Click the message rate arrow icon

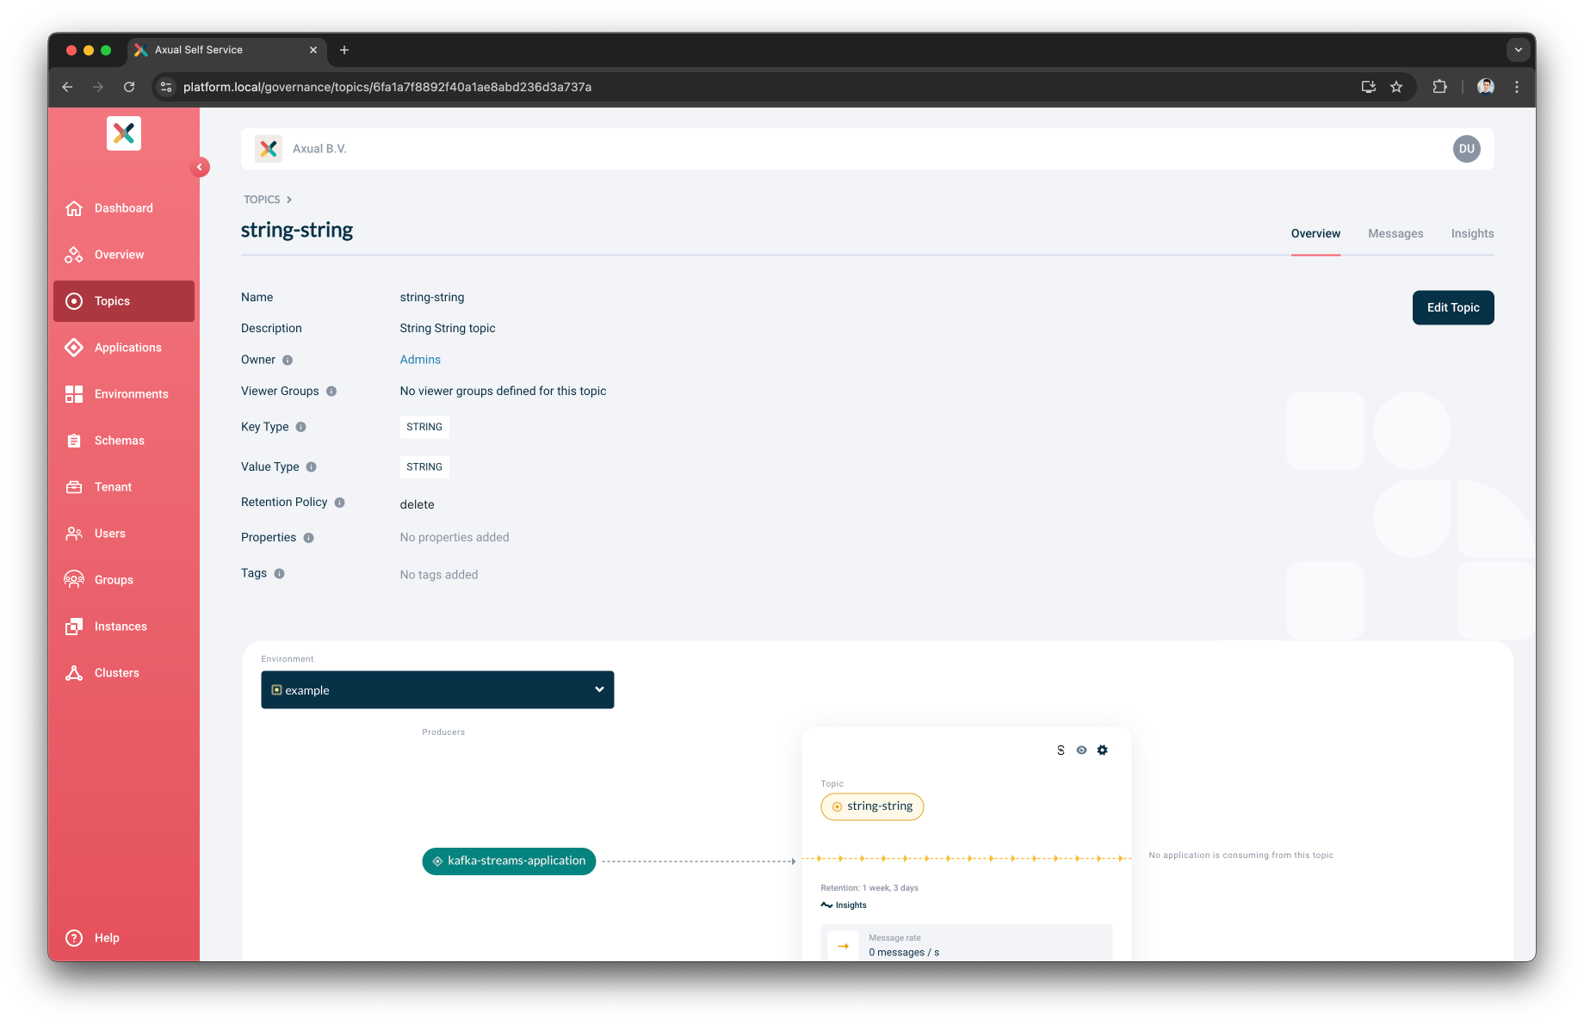[x=844, y=946]
